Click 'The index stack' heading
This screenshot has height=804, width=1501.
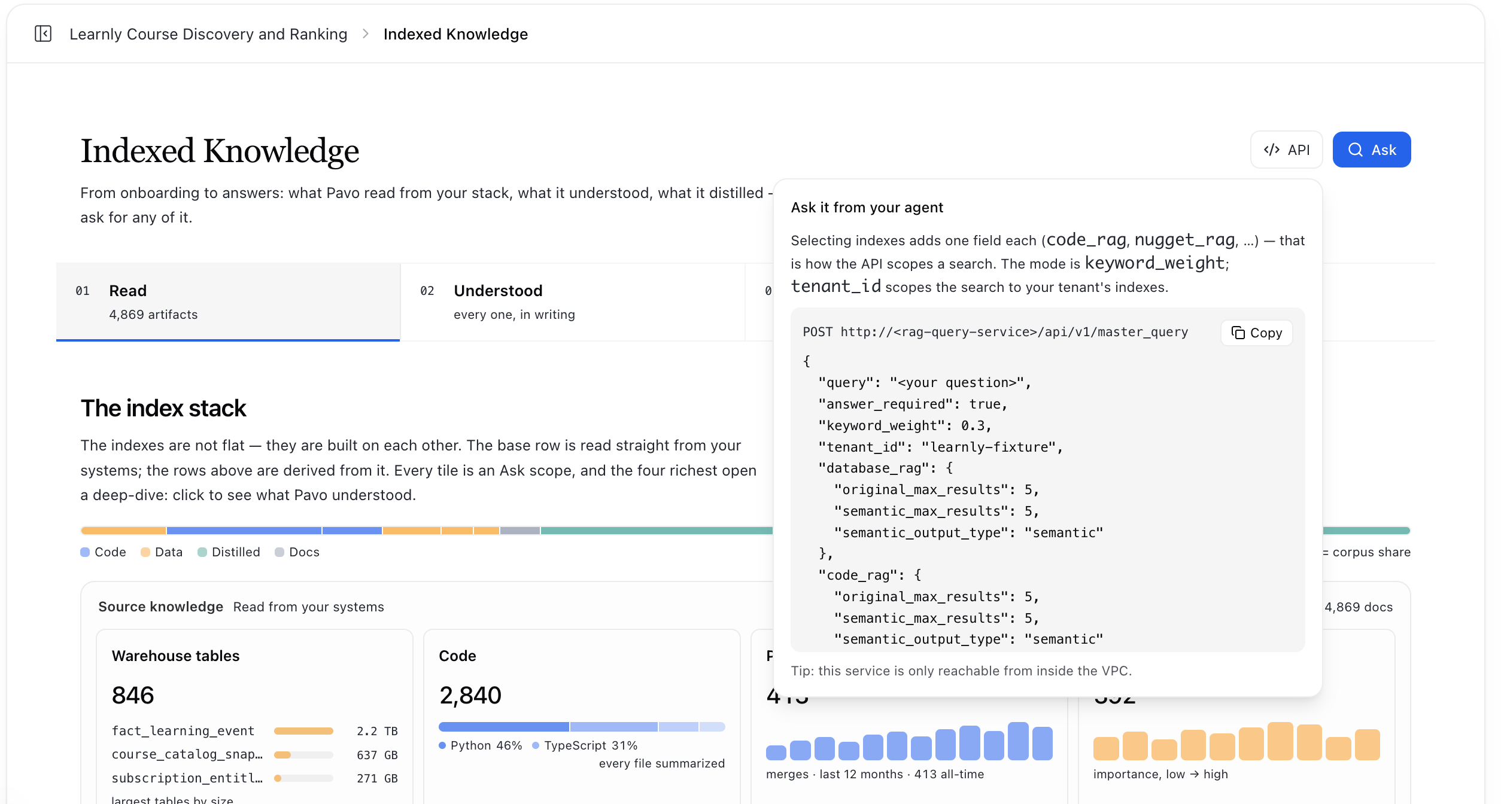(163, 408)
